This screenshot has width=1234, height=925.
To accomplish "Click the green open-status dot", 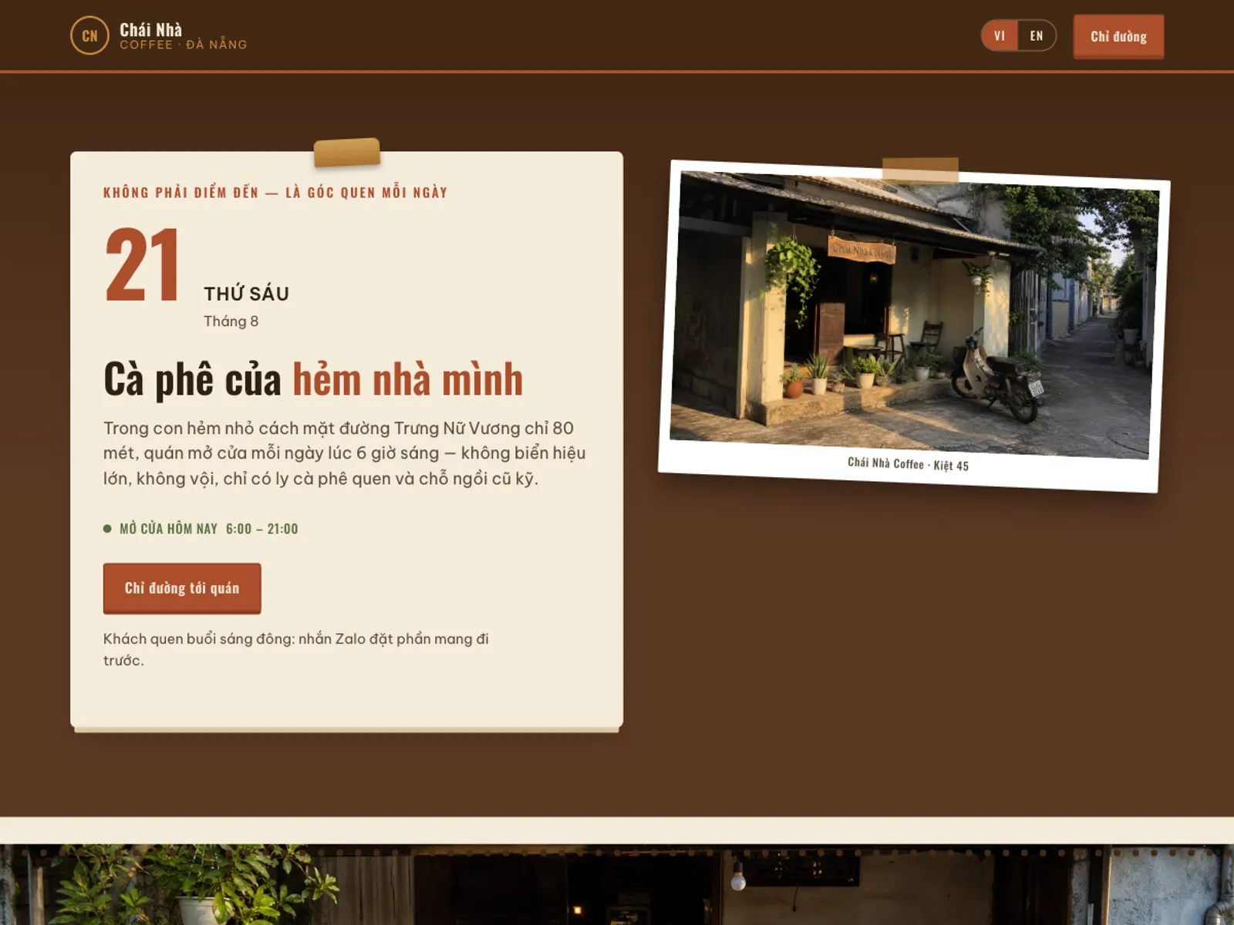I will [x=107, y=529].
